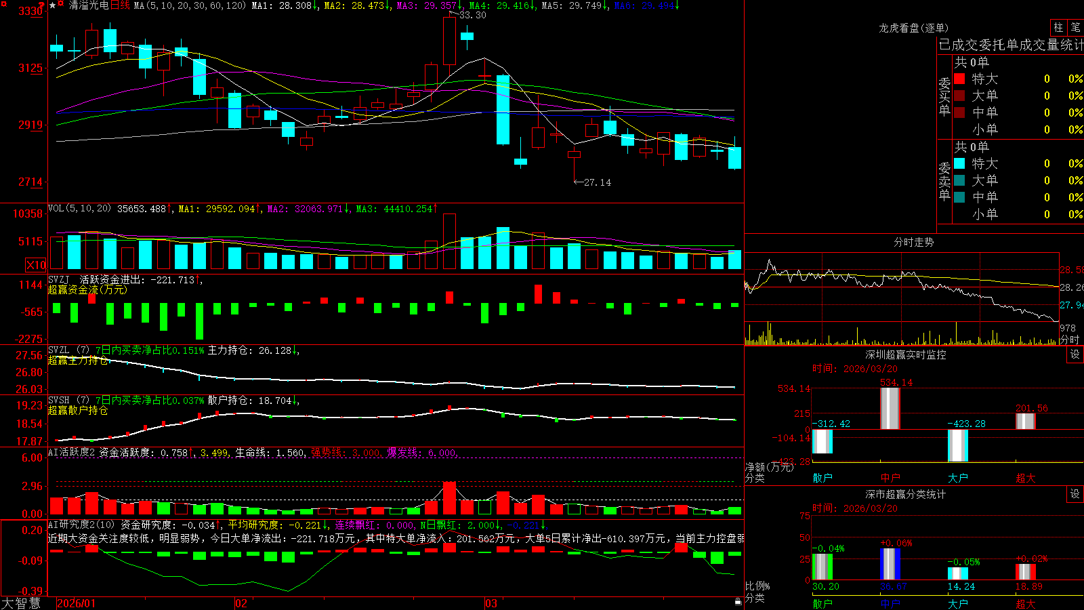Click the 02 month marker on the timeline
Viewport: 1084px width, 610px height.
(241, 603)
